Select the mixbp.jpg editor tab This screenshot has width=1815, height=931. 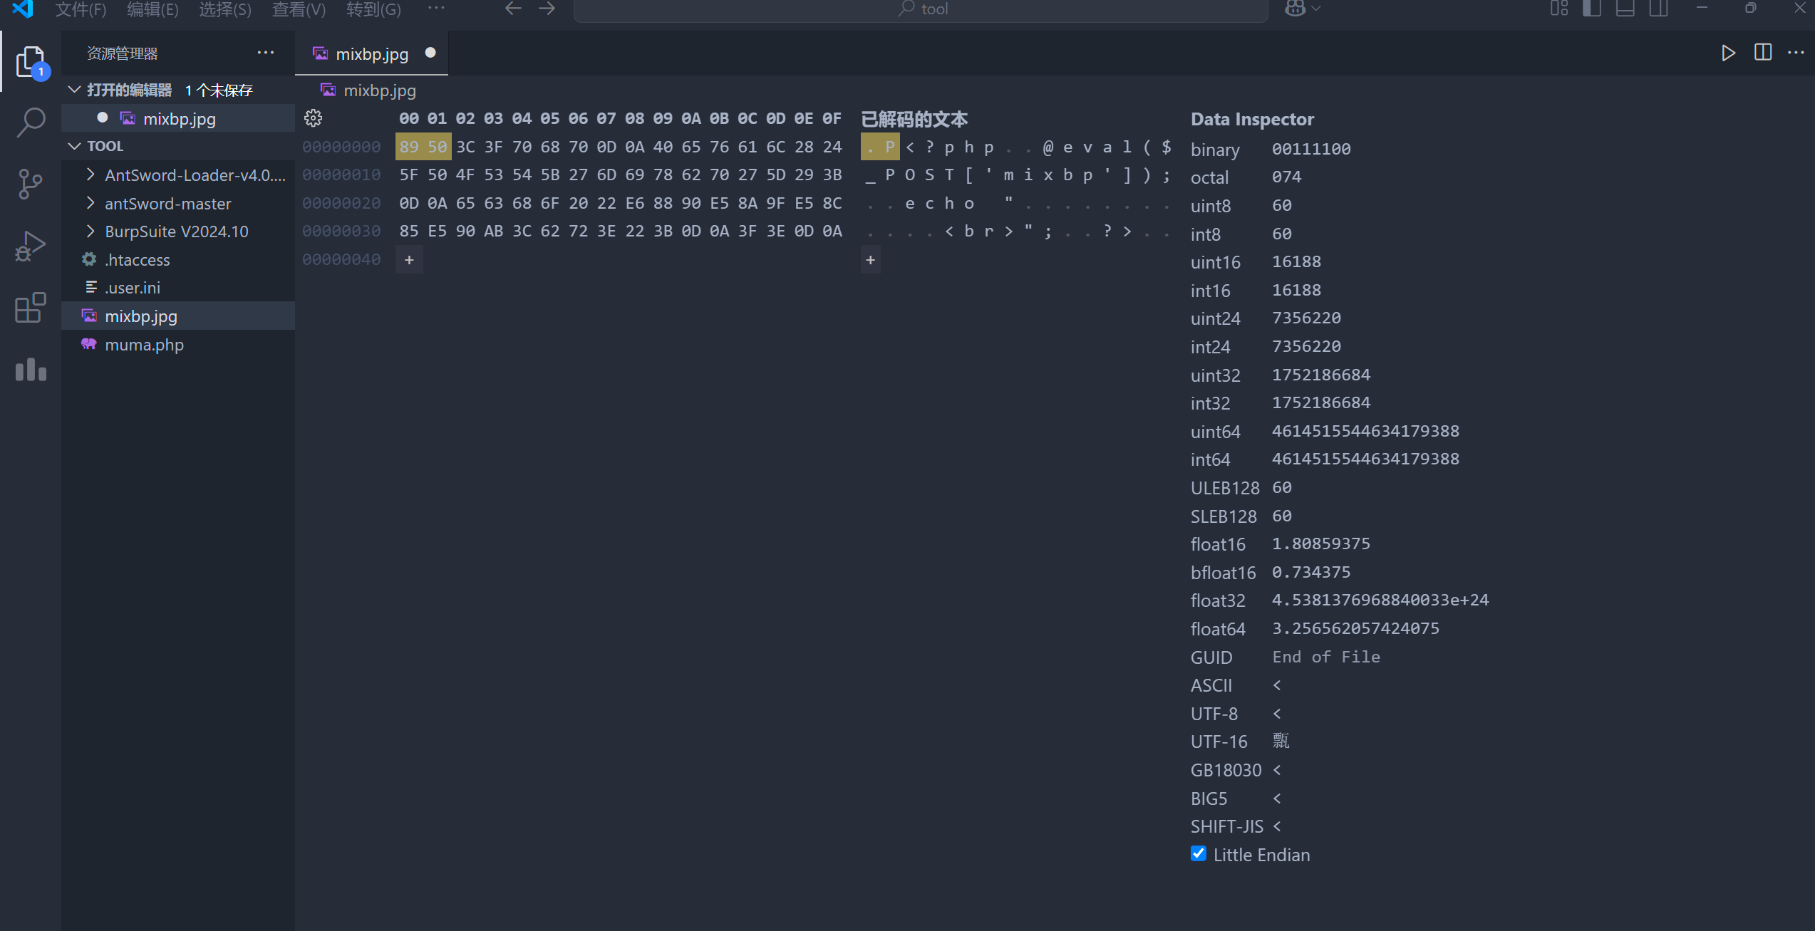(371, 54)
